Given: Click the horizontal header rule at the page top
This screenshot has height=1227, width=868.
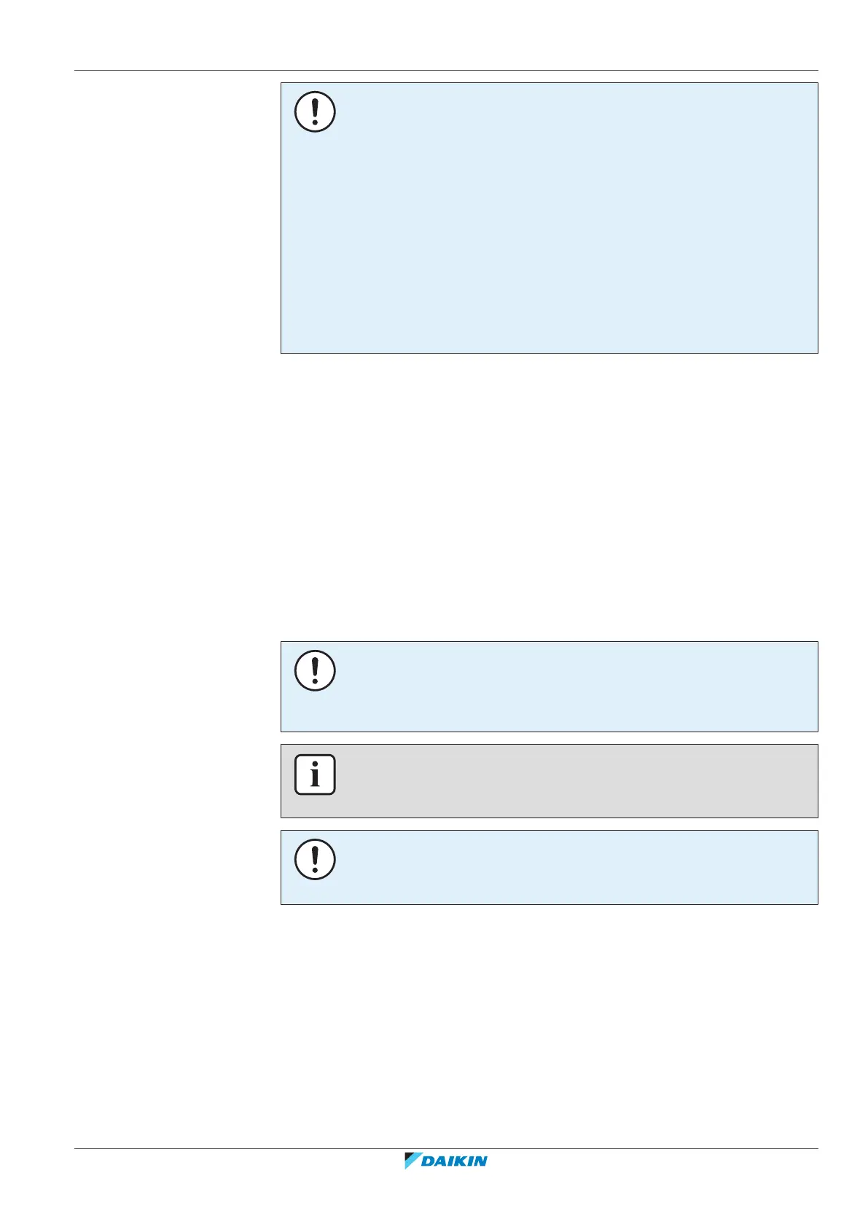Looking at the screenshot, I should tap(446, 71).
